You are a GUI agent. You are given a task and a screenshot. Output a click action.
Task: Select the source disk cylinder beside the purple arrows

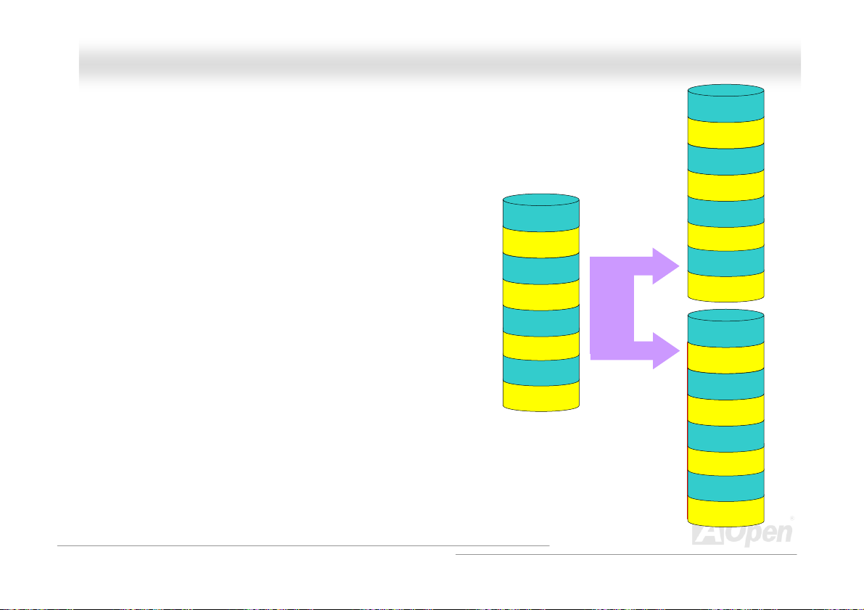pyautogui.click(x=540, y=302)
